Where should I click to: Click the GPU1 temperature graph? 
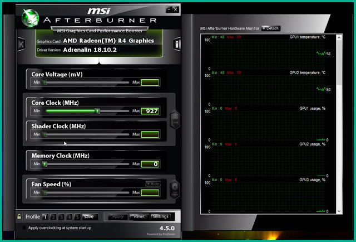tap(268, 54)
